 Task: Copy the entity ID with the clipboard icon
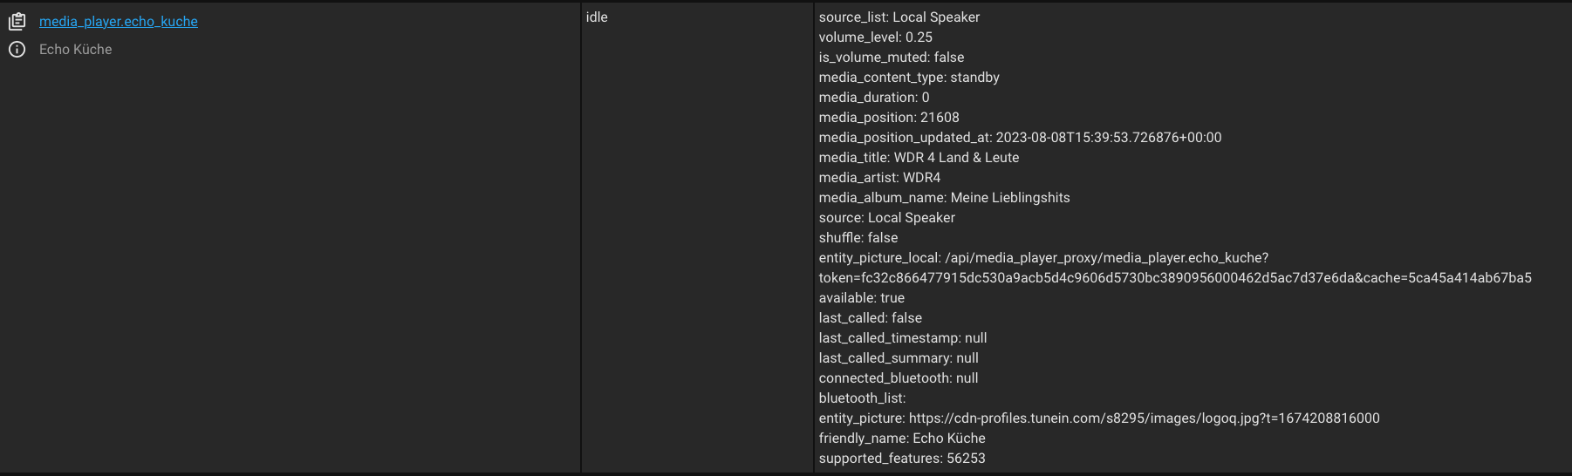tap(17, 21)
